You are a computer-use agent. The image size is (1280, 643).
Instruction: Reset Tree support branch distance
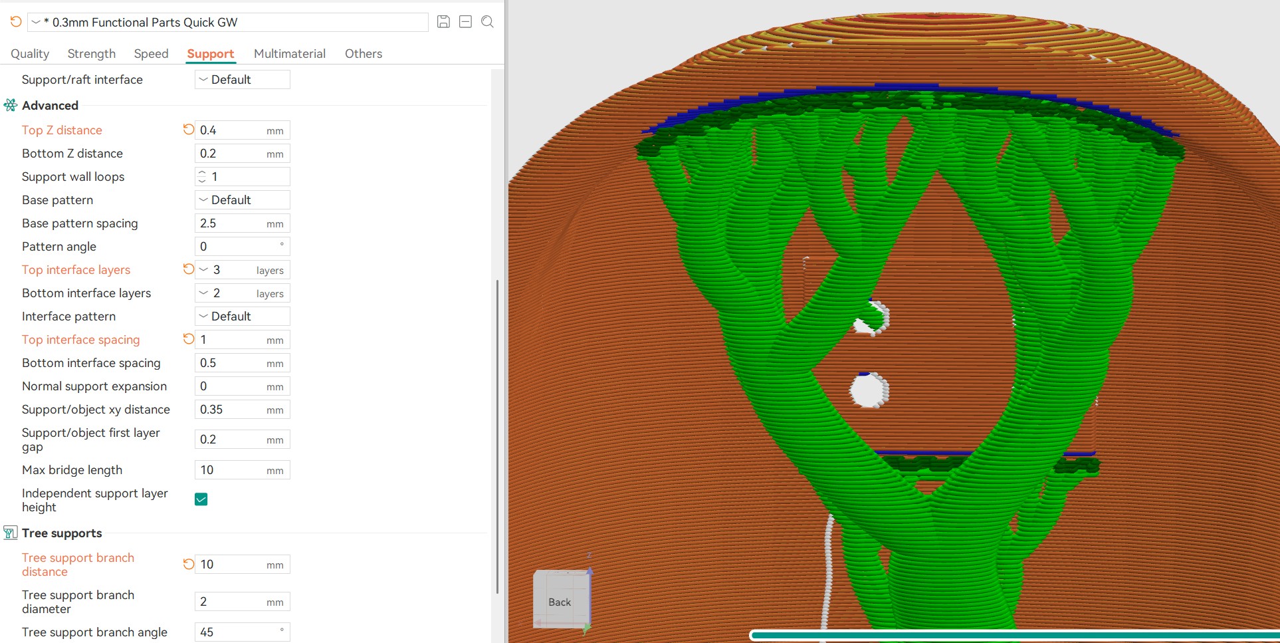189,564
